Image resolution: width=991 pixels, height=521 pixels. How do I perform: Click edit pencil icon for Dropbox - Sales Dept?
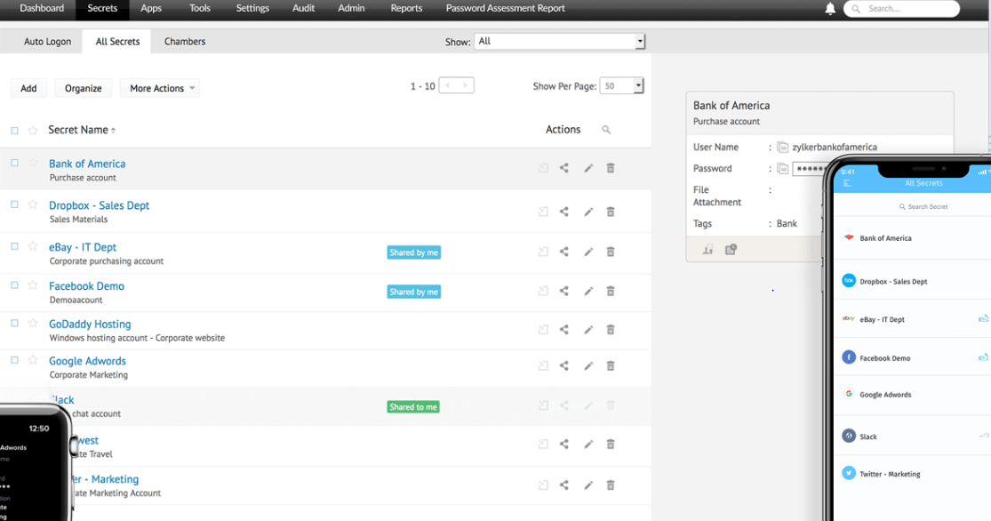click(x=588, y=212)
